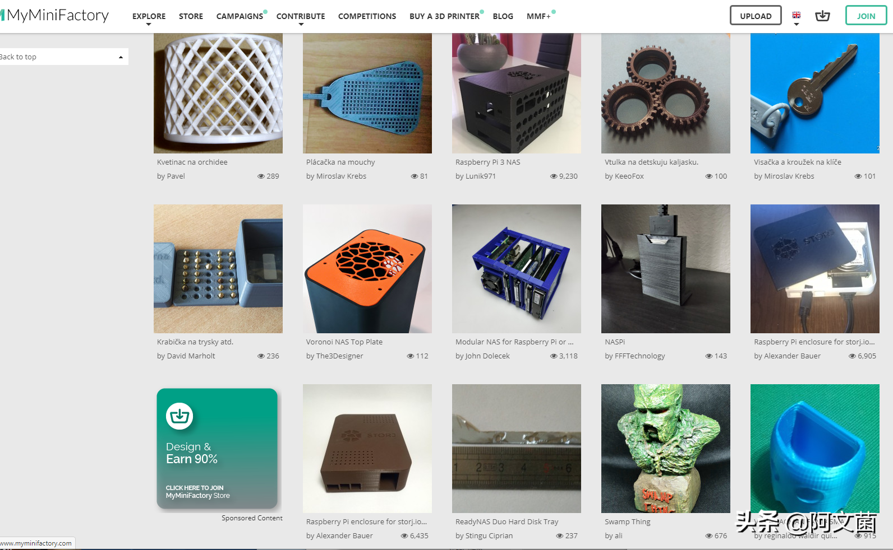Go to the STORE menu item
The height and width of the screenshot is (550, 893).
(191, 16)
